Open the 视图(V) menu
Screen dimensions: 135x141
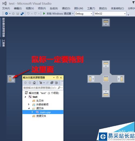click(x=30, y=8)
